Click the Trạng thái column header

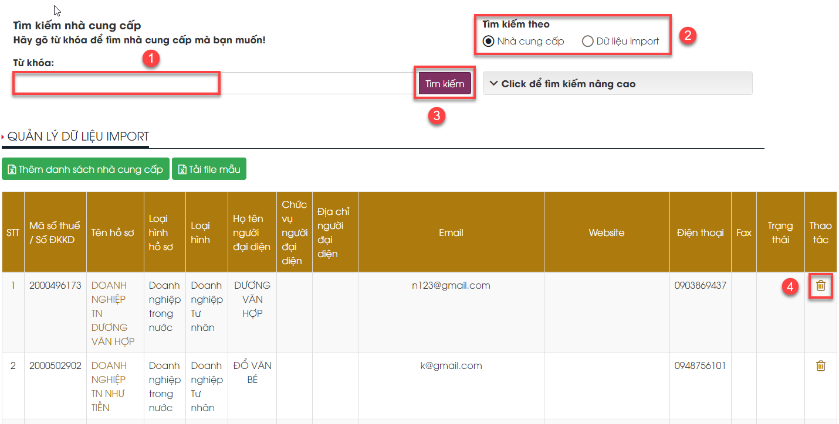coord(780,232)
